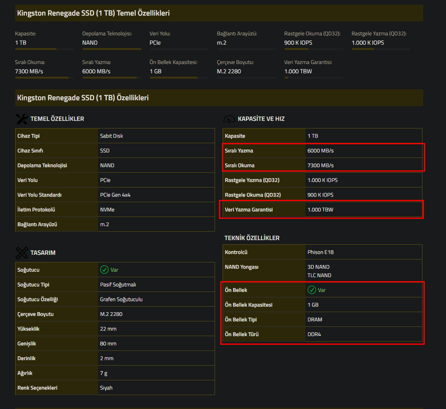
Task: Click the Veri Yolu Standardı label
Action: point(39,195)
